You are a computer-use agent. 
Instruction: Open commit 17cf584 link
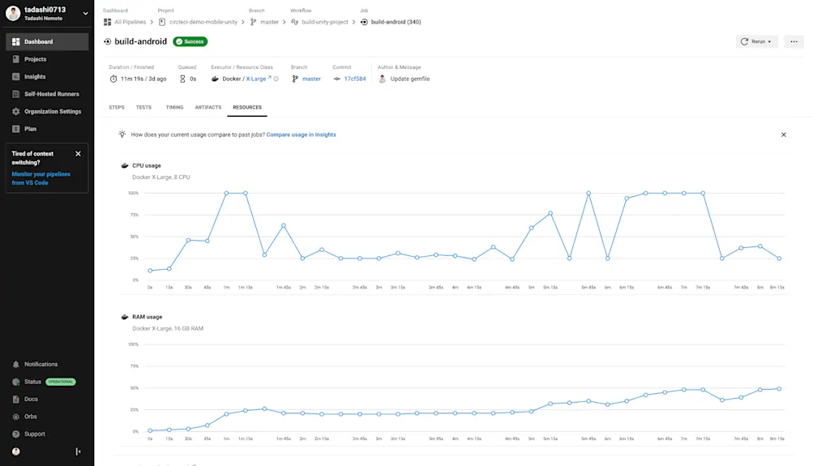click(355, 79)
